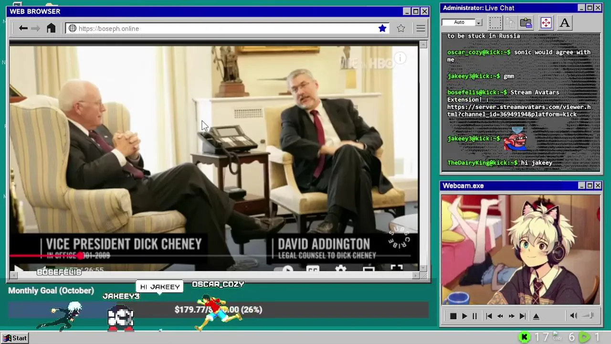Skip to next track in Webcam.exe

pos(523,316)
